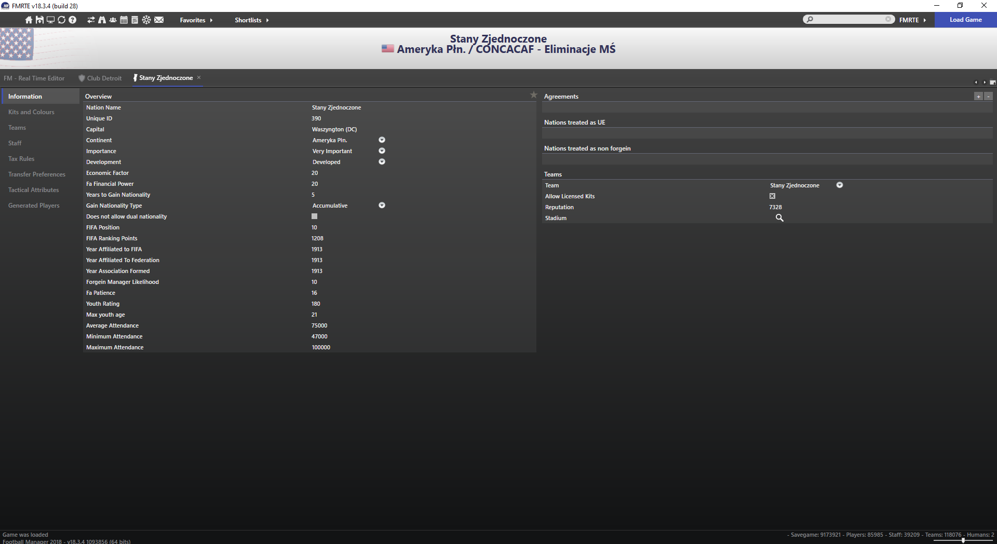The width and height of the screenshot is (997, 544).
Task: Open Help question mark icon
Action: click(x=73, y=20)
